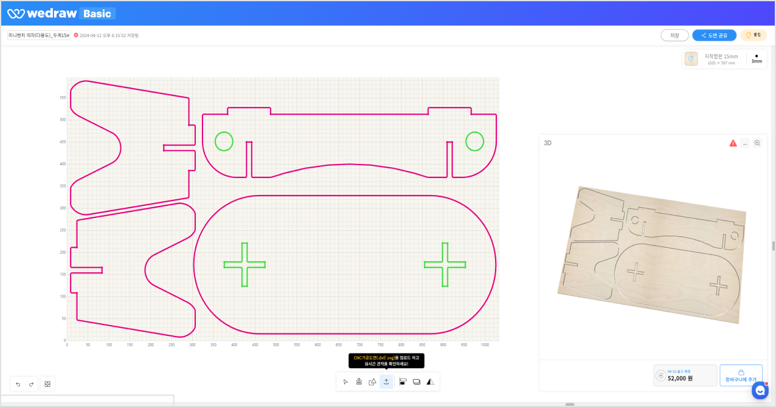Choose the pen drawing tool

[359, 381]
